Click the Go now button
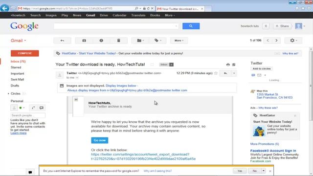 coord(100,140)
